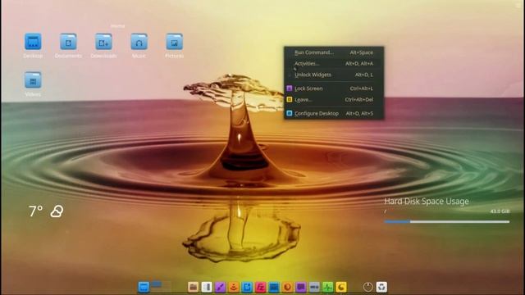Open the Downloads folder icon
This screenshot has height=295, width=525.
coord(103,42)
